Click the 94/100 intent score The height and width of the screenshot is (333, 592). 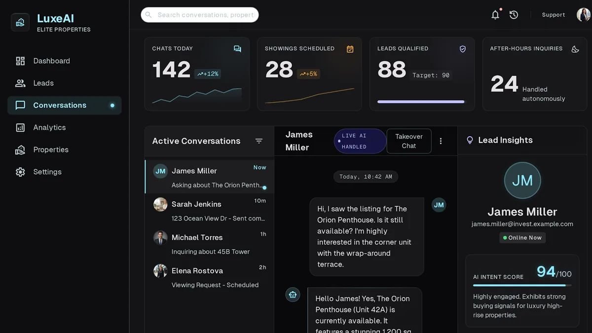[x=554, y=272]
